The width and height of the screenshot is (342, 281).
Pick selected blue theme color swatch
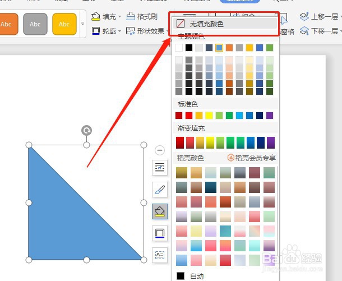coord(219,48)
